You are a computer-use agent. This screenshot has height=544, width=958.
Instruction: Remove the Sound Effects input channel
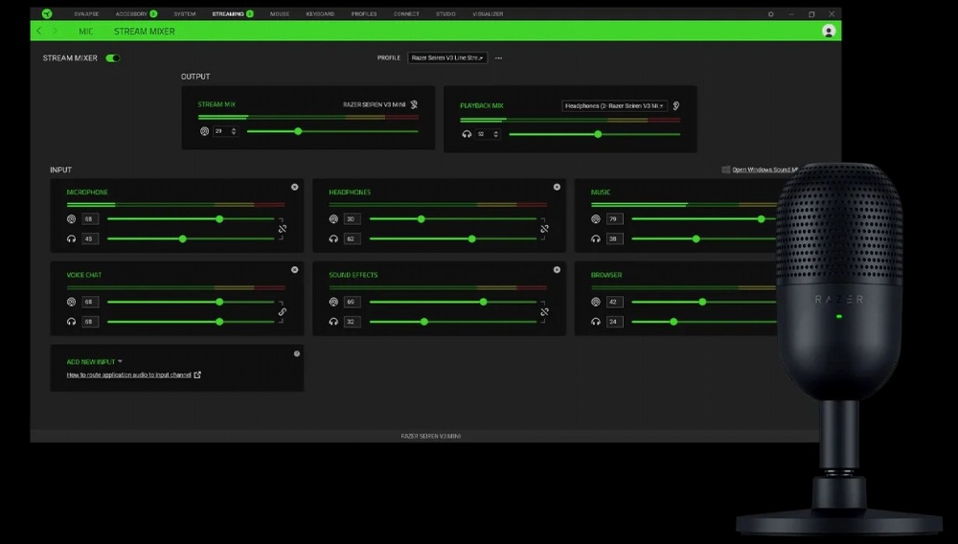click(557, 269)
